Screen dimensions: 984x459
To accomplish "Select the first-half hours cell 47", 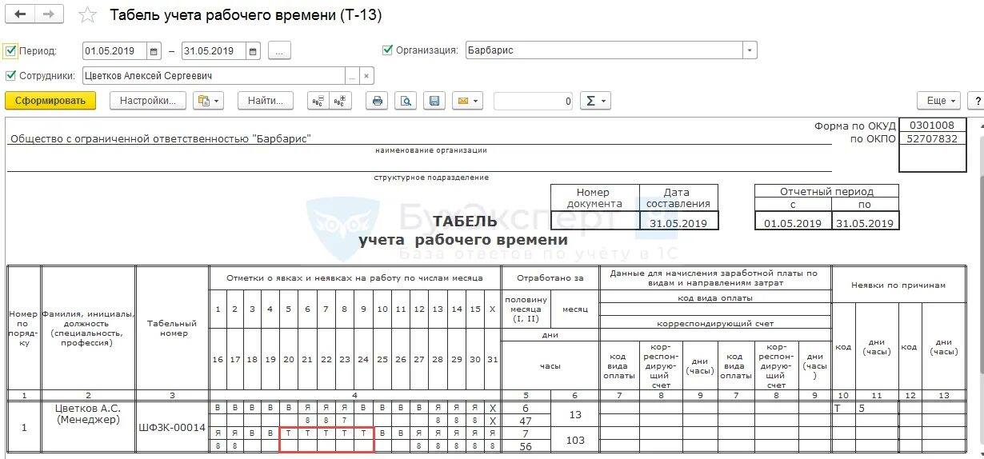I will pos(526,421).
